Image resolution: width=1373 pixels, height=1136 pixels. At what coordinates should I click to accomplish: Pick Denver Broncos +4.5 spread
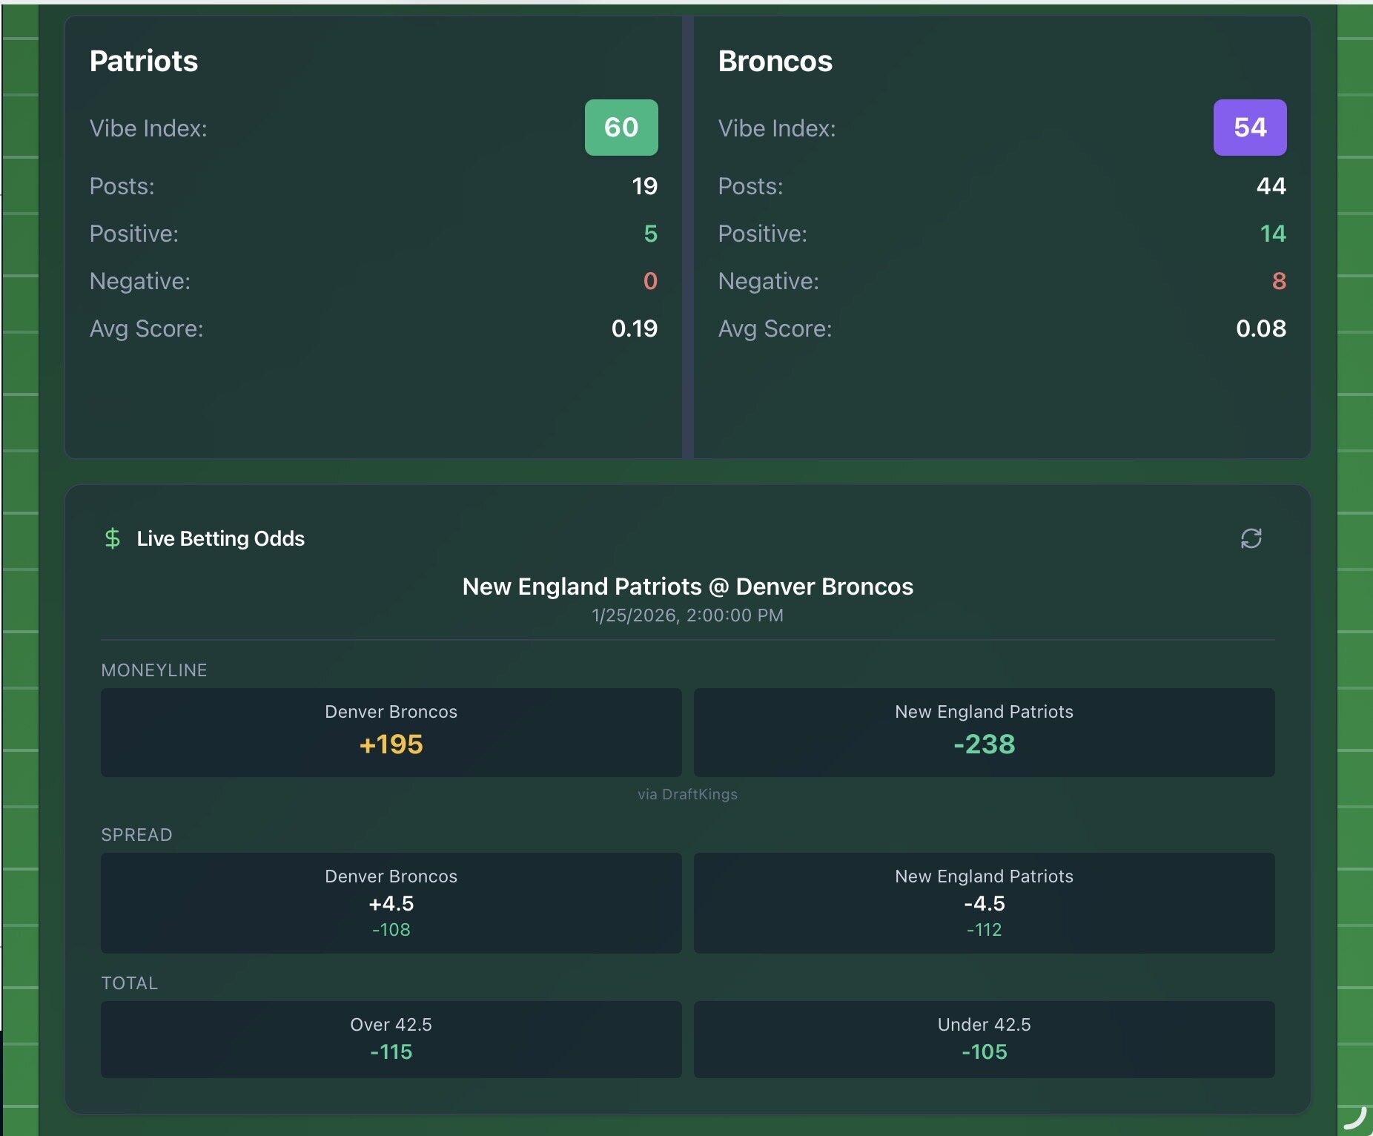click(x=391, y=902)
